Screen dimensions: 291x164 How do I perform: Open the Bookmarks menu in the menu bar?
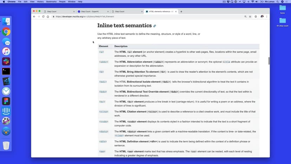pyautogui.click(x=51, y=2)
